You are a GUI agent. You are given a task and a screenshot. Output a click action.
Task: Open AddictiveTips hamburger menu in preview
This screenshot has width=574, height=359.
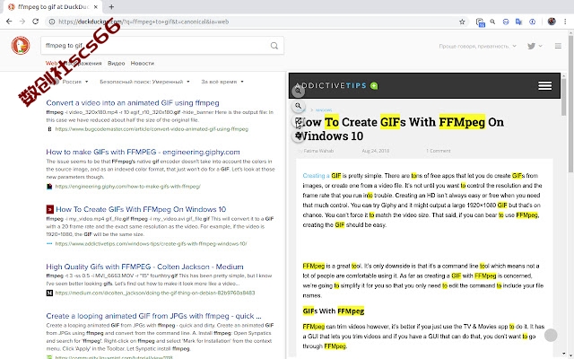pos(544,86)
